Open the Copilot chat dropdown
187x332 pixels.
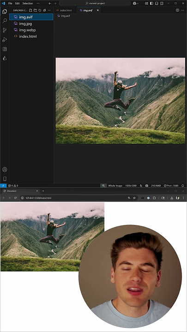[x=135, y=3]
